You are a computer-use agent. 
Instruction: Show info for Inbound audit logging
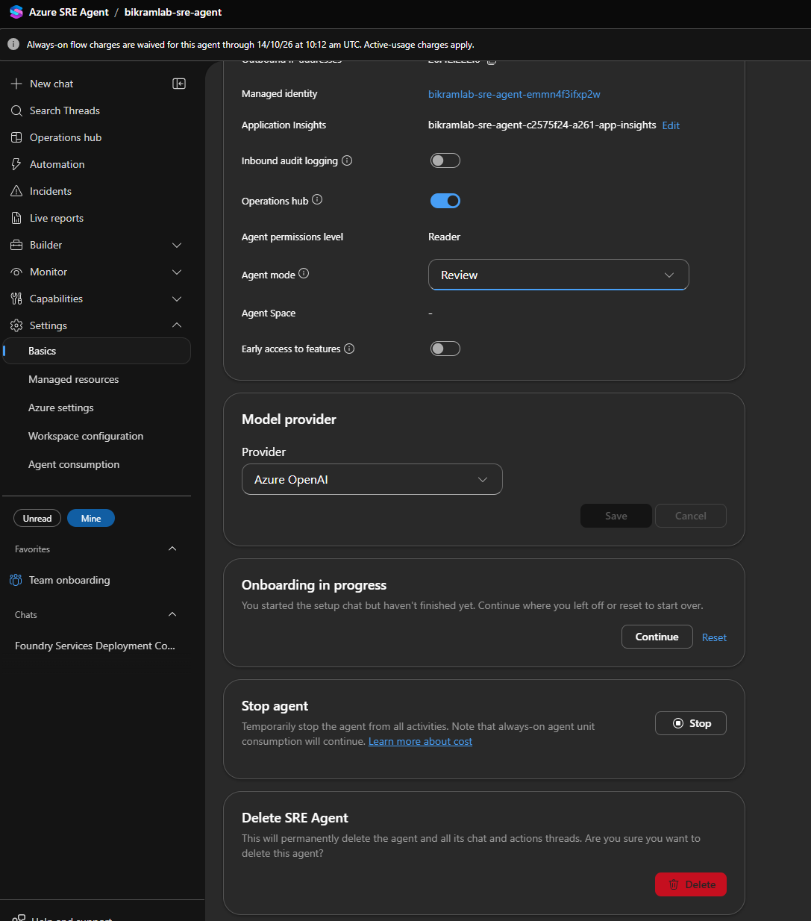347,160
